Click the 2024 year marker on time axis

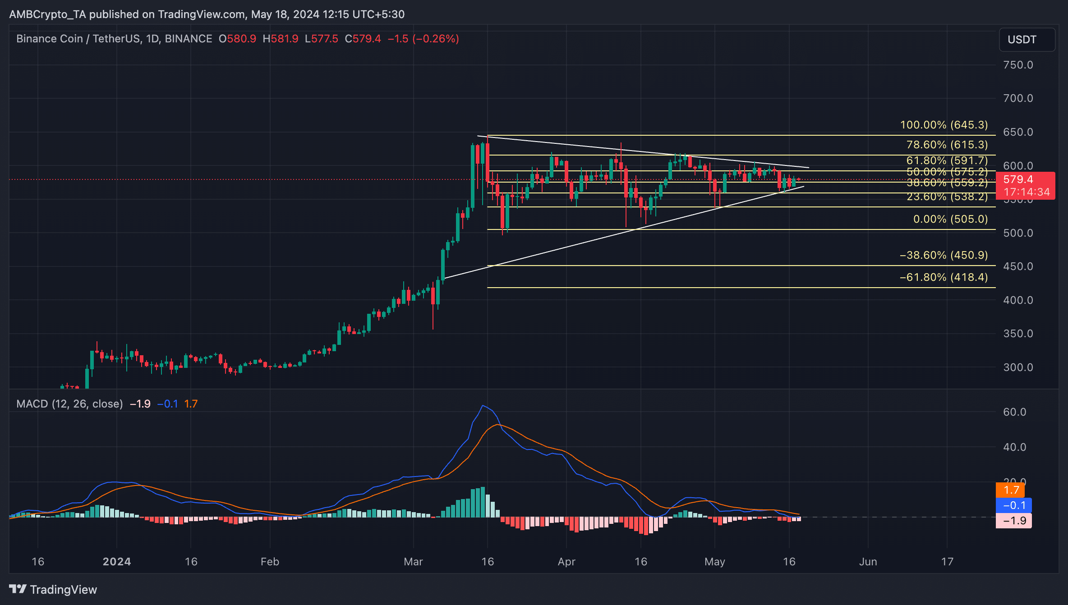point(117,562)
